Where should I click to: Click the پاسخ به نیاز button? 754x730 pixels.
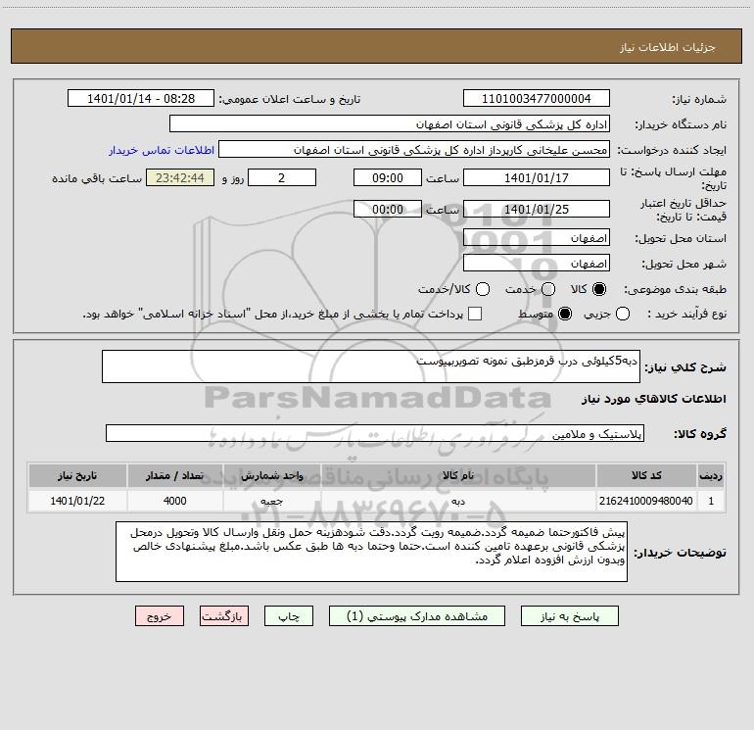point(569,616)
